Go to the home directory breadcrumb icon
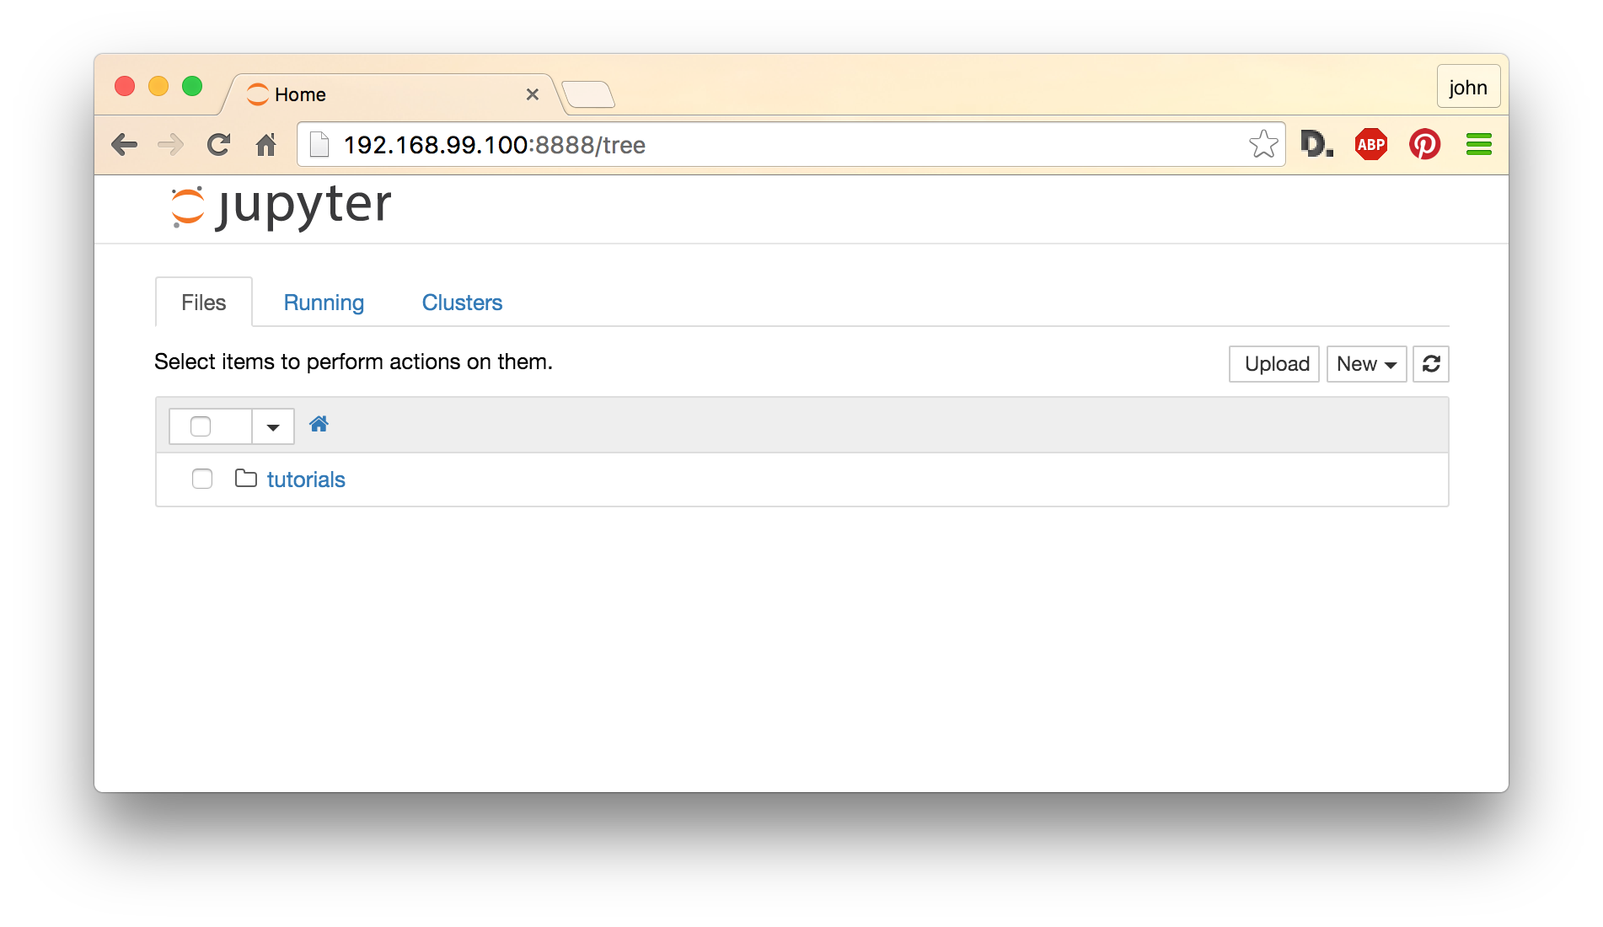The height and width of the screenshot is (927, 1603). (319, 424)
